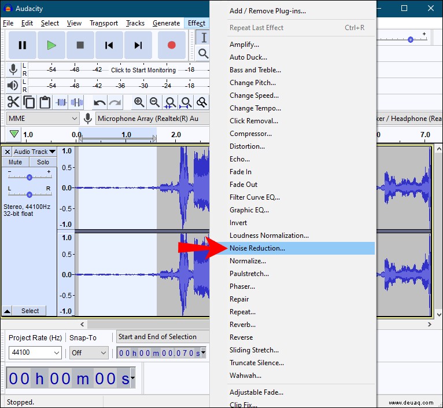Trim audio outside selection icon
Viewport: 443px width, 408px height.
click(x=61, y=102)
